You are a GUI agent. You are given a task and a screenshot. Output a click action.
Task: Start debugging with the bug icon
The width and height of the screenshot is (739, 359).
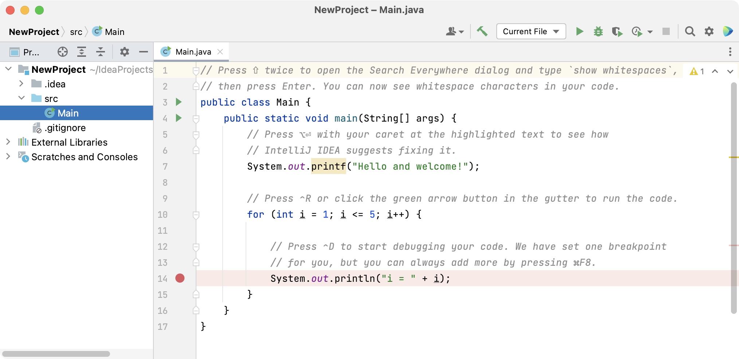tap(598, 32)
